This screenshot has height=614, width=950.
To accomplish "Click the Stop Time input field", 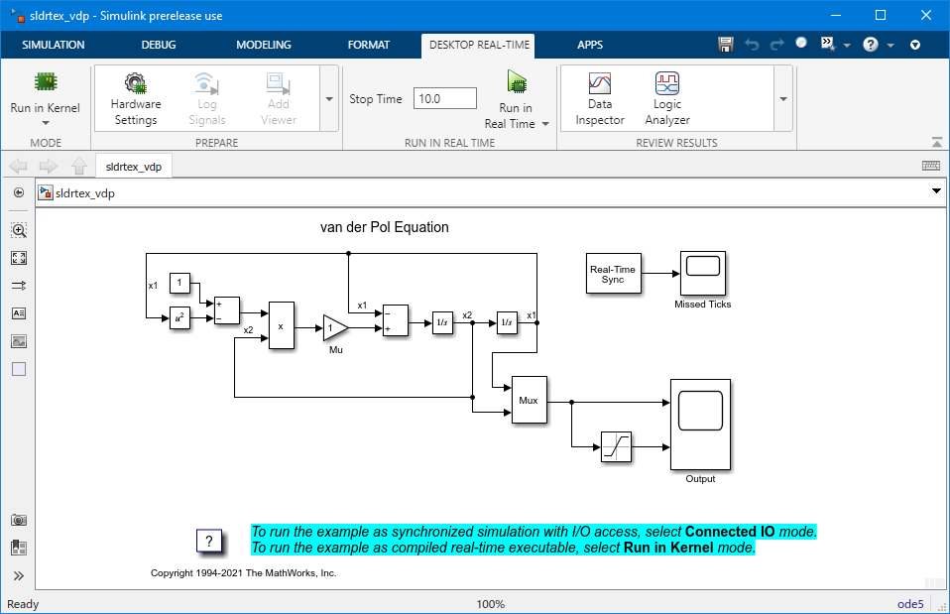I will point(444,99).
